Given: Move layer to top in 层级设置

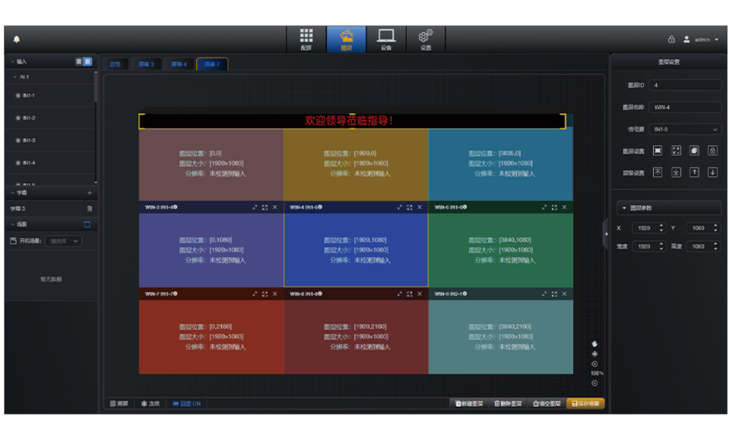Looking at the screenshot, I should [657, 172].
